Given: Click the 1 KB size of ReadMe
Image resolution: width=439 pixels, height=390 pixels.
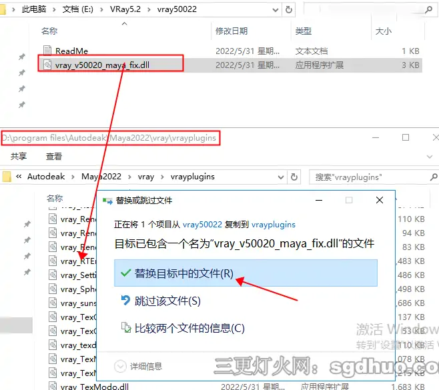Looking at the screenshot, I should tap(411, 51).
